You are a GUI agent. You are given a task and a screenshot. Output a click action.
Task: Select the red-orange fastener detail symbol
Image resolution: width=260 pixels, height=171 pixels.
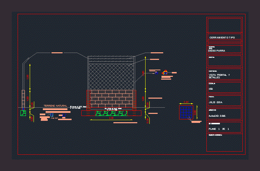click(x=165, y=73)
